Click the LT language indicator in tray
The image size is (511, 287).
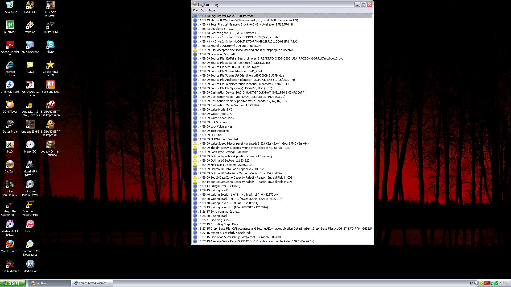(x=472, y=283)
